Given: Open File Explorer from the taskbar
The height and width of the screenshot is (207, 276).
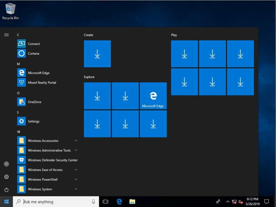Looking at the screenshot, I should 132,202.
